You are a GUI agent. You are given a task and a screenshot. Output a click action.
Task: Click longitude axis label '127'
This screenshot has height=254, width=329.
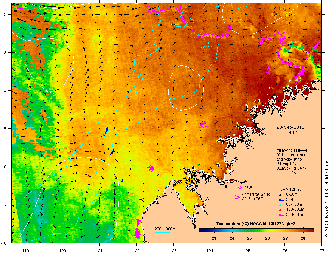click(x=321, y=250)
